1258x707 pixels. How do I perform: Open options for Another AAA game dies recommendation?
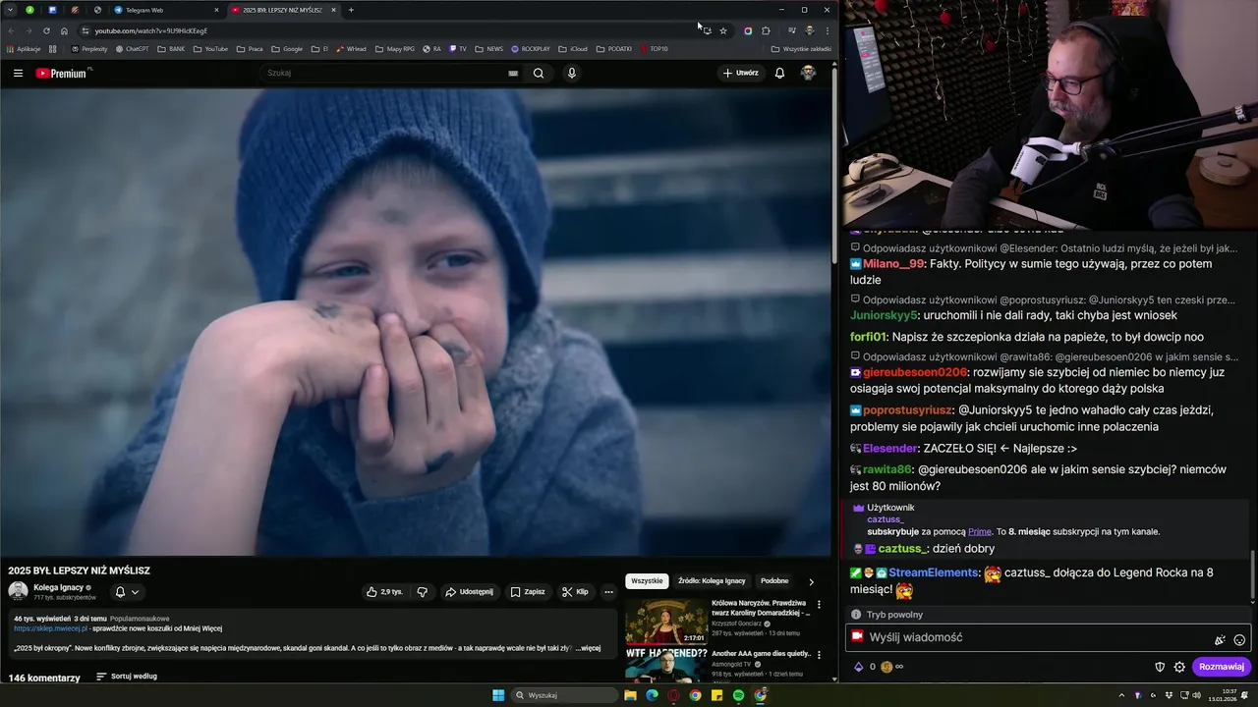pyautogui.click(x=819, y=654)
